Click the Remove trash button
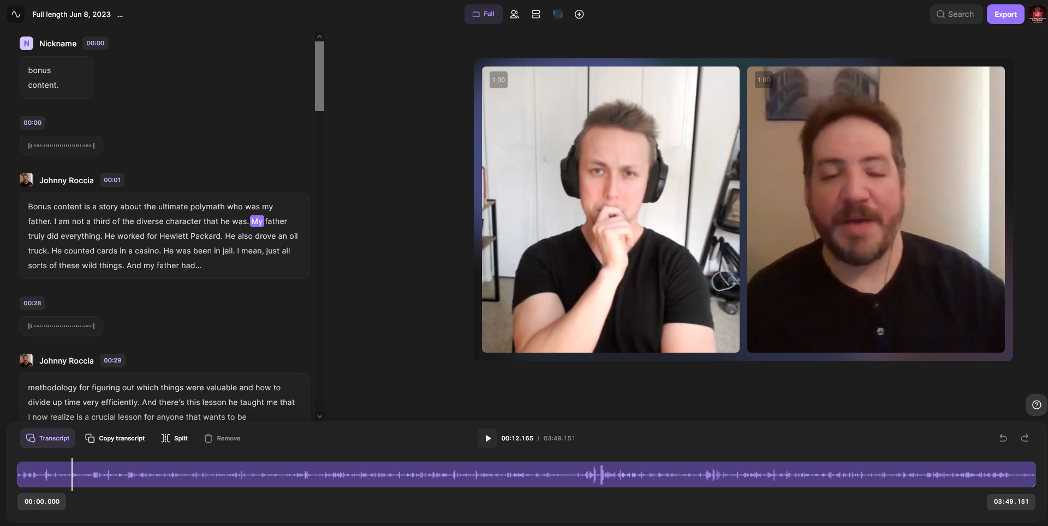The width and height of the screenshot is (1048, 526). click(222, 438)
